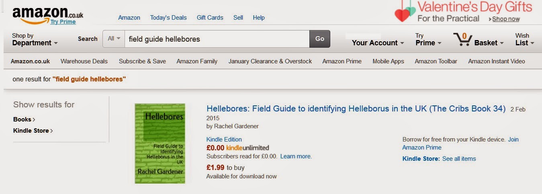
Task: Open the Wish List dropdown
Action: (x=524, y=39)
